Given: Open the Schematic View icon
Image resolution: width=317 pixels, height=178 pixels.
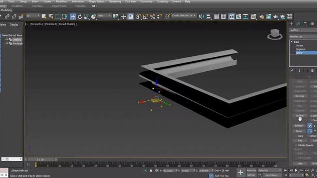Looking at the screenshot, I should click(x=246, y=16).
